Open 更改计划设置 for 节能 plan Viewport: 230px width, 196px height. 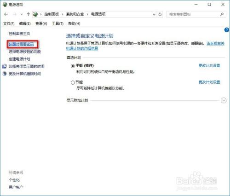pos(209,82)
